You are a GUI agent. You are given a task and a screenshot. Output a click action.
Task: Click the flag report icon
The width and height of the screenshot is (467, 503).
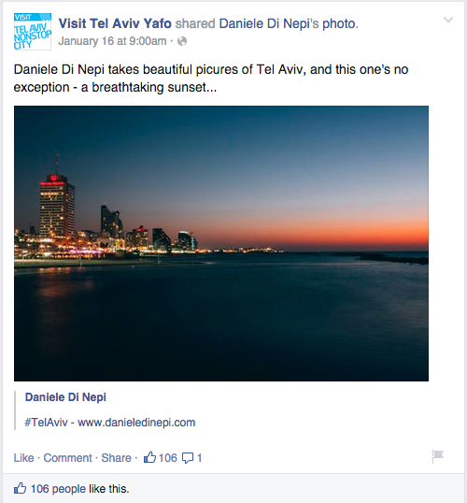click(x=437, y=456)
